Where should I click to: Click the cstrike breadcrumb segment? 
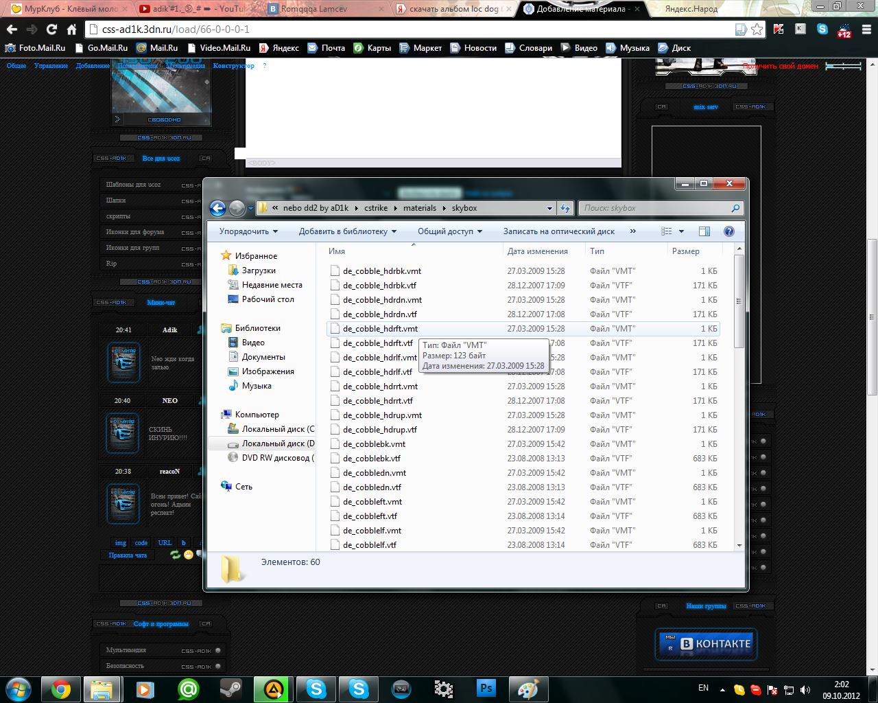click(376, 208)
